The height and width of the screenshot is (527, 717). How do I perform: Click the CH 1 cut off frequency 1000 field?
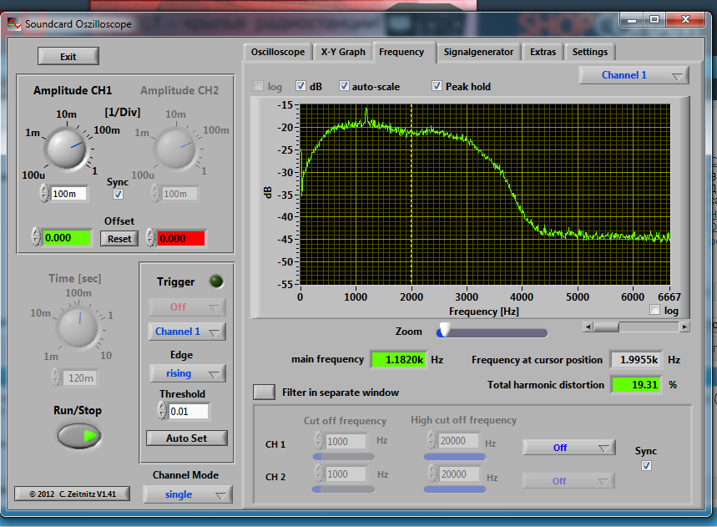tap(346, 441)
